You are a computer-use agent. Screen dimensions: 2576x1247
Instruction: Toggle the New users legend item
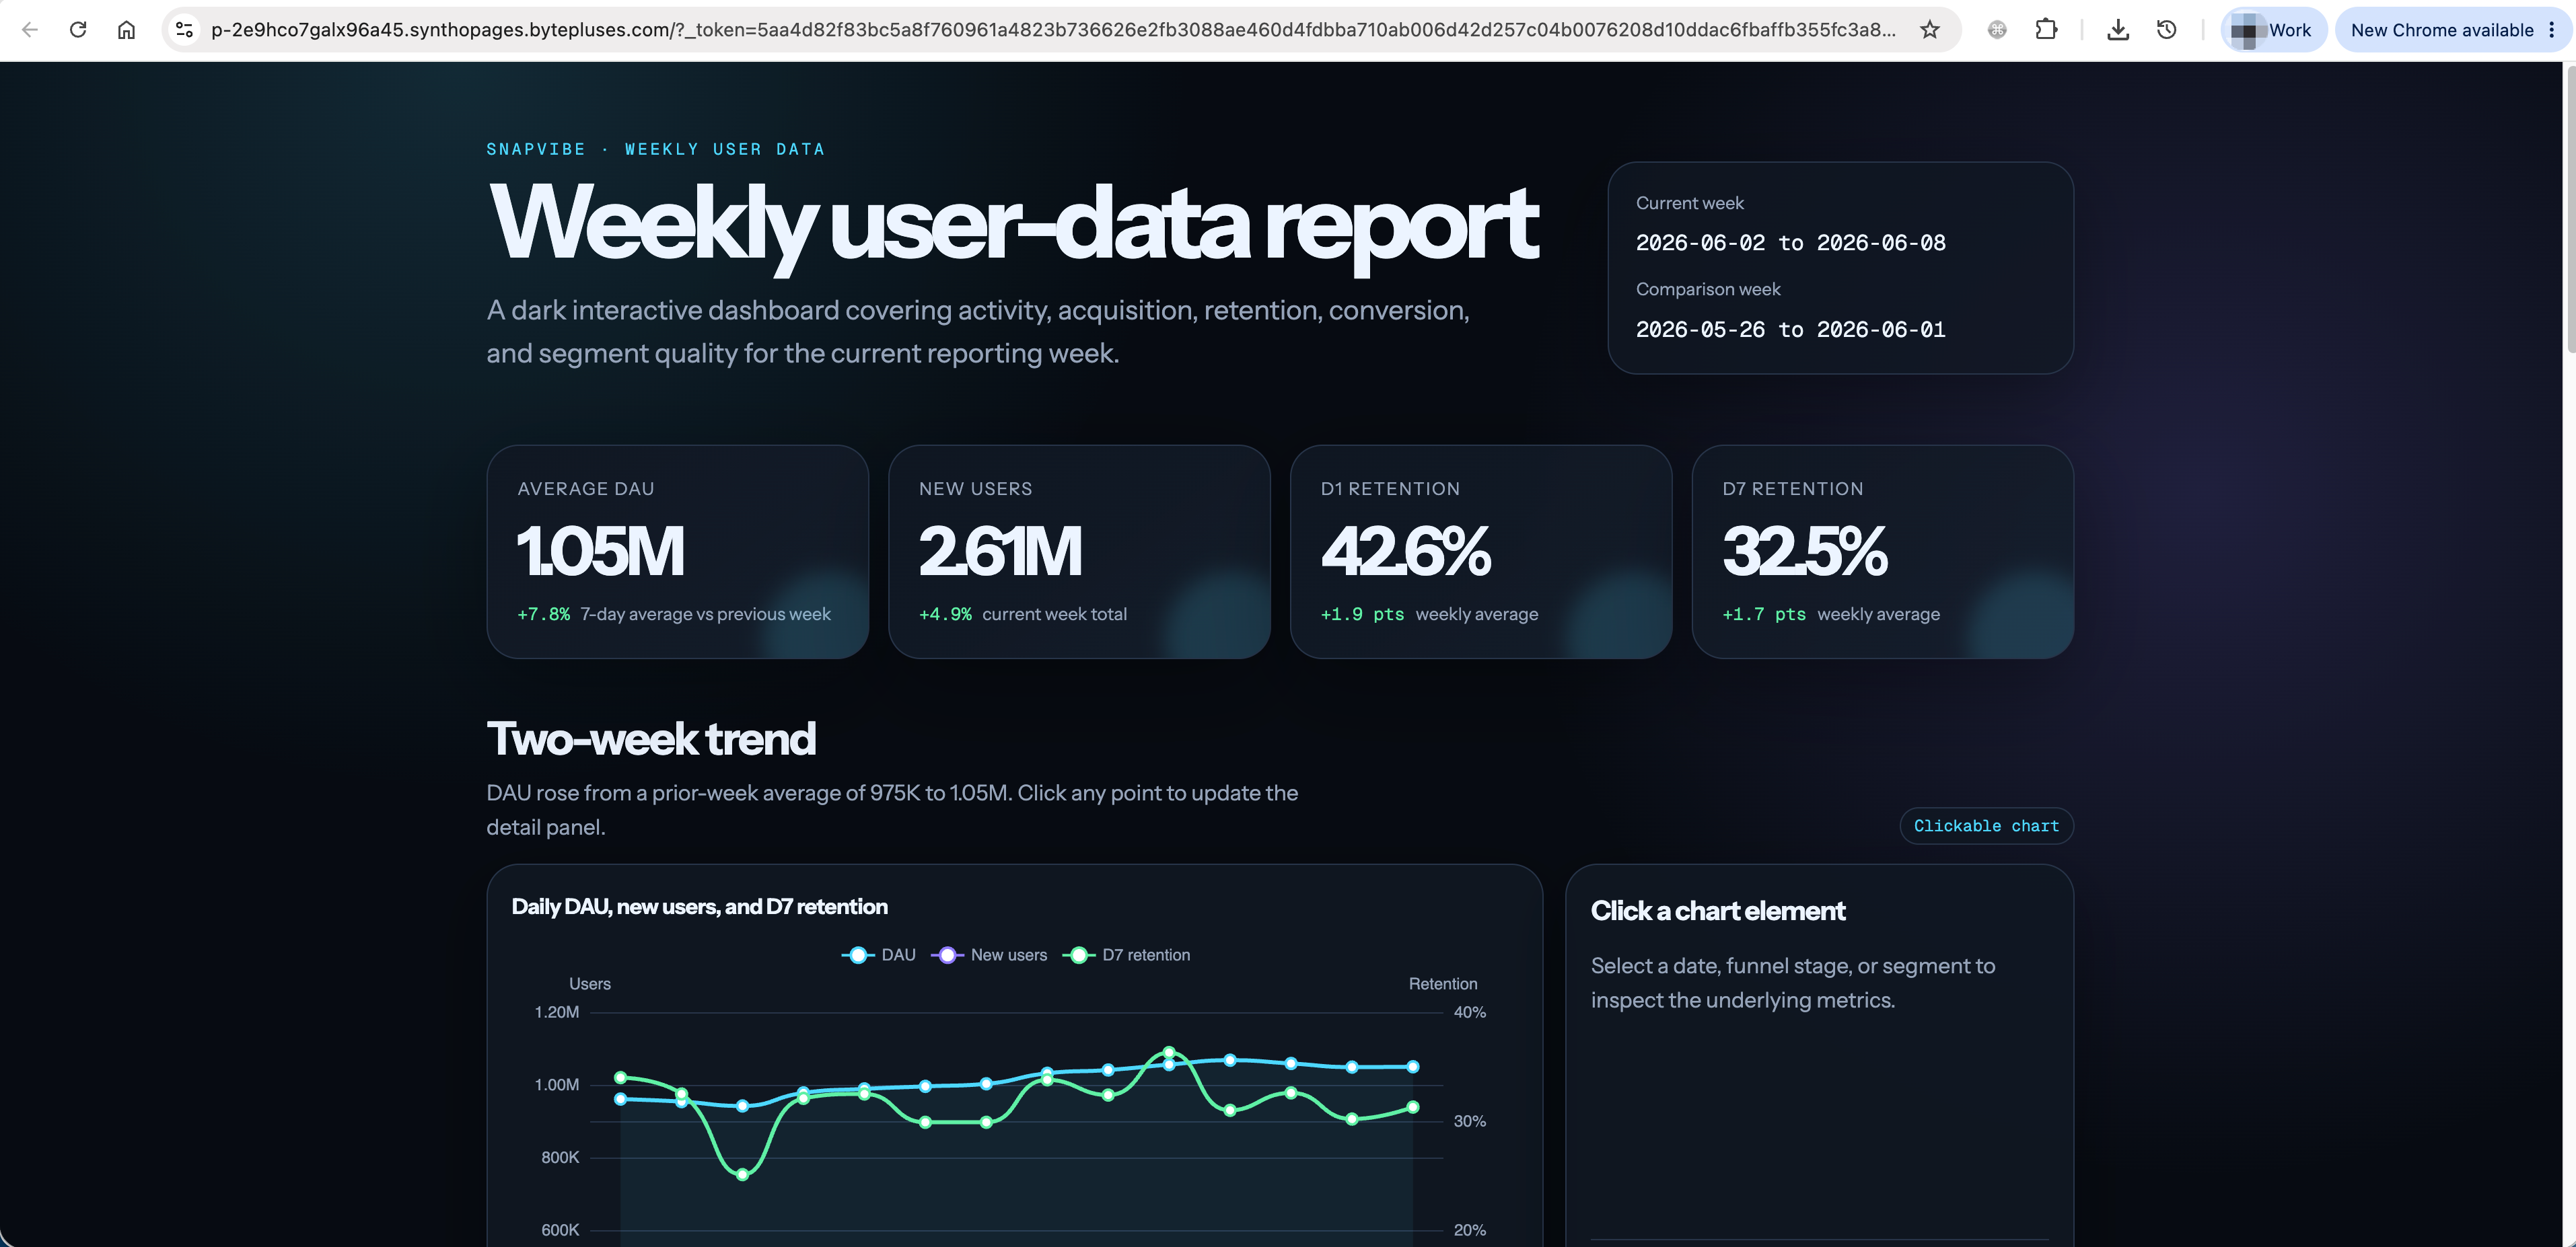[x=989, y=955]
